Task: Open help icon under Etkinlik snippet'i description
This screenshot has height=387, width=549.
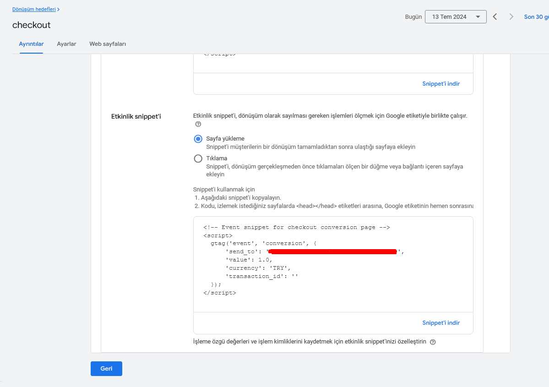Action: click(x=198, y=124)
